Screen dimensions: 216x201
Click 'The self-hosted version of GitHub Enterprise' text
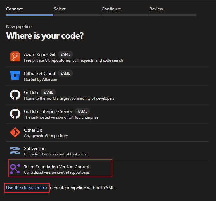[61, 117]
